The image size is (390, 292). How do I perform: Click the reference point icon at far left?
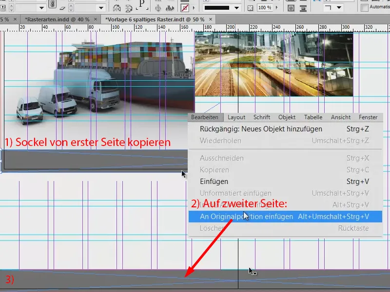tap(3, 8)
